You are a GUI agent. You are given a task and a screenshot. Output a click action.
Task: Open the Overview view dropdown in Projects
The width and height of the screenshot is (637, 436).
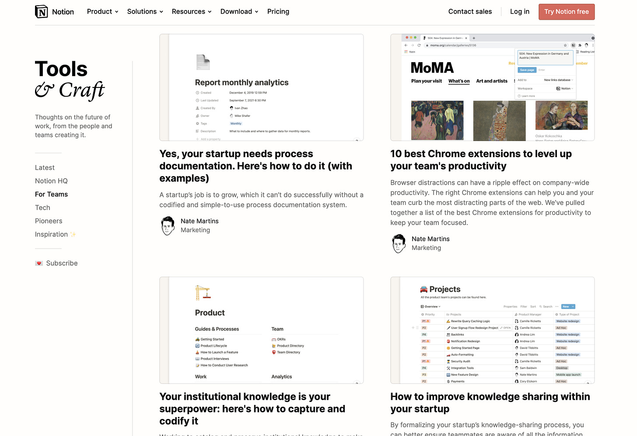430,306
